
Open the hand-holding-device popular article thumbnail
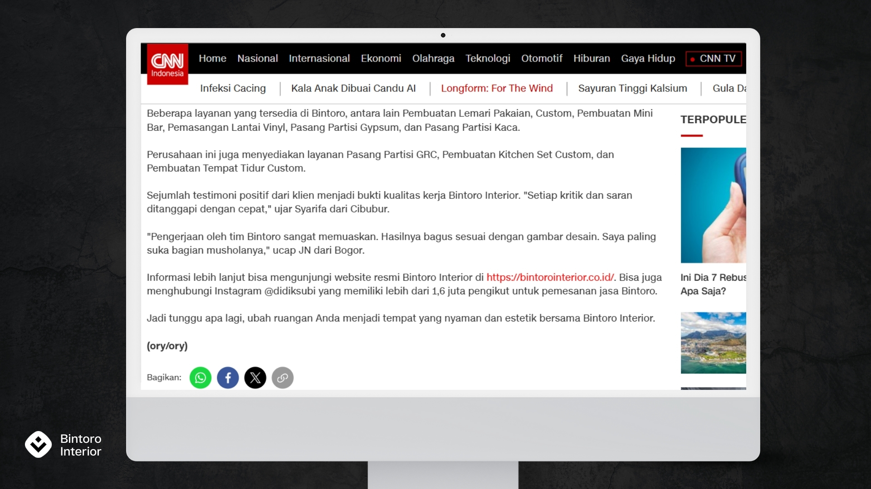point(713,205)
